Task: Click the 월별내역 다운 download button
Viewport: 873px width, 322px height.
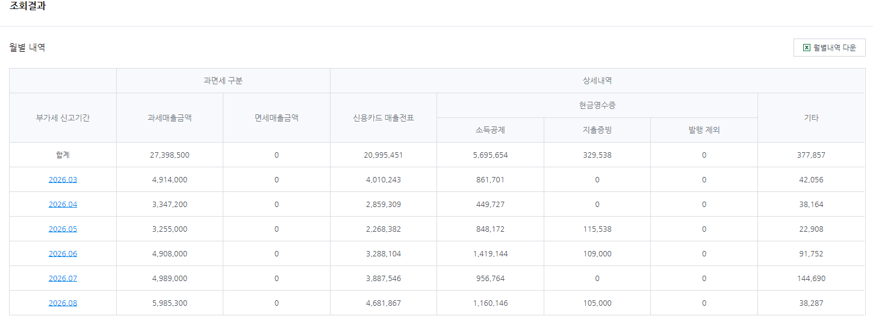Action: click(829, 48)
